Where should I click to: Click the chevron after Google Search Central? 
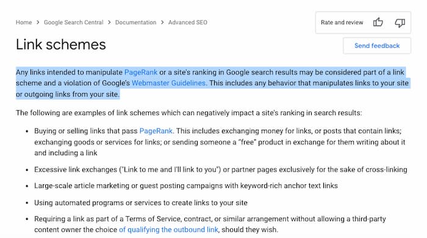pyautogui.click(x=109, y=23)
